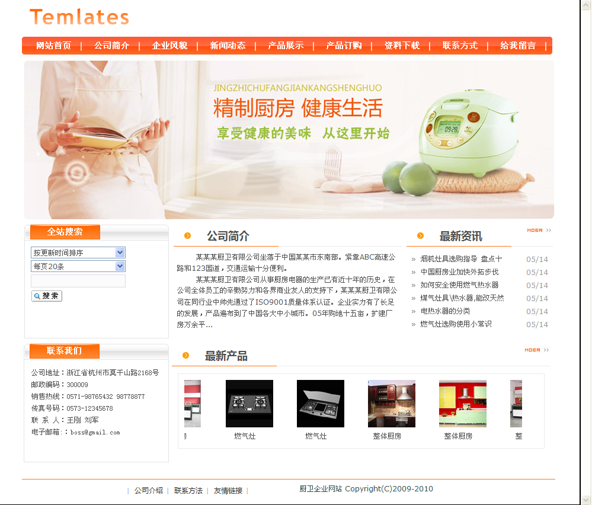Open 网站首页 in the navigation bar

[53, 46]
